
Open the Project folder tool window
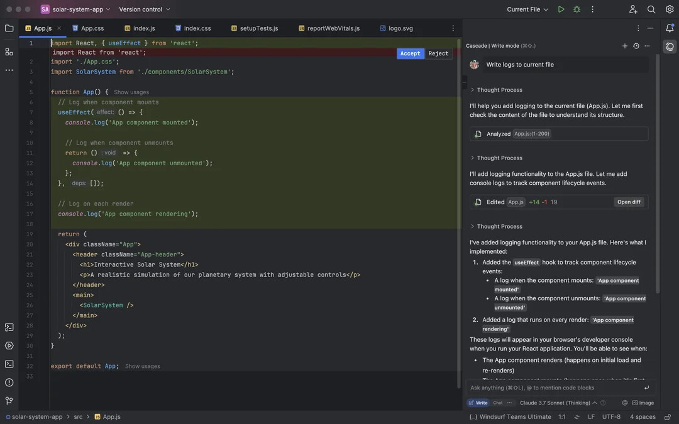pos(9,28)
